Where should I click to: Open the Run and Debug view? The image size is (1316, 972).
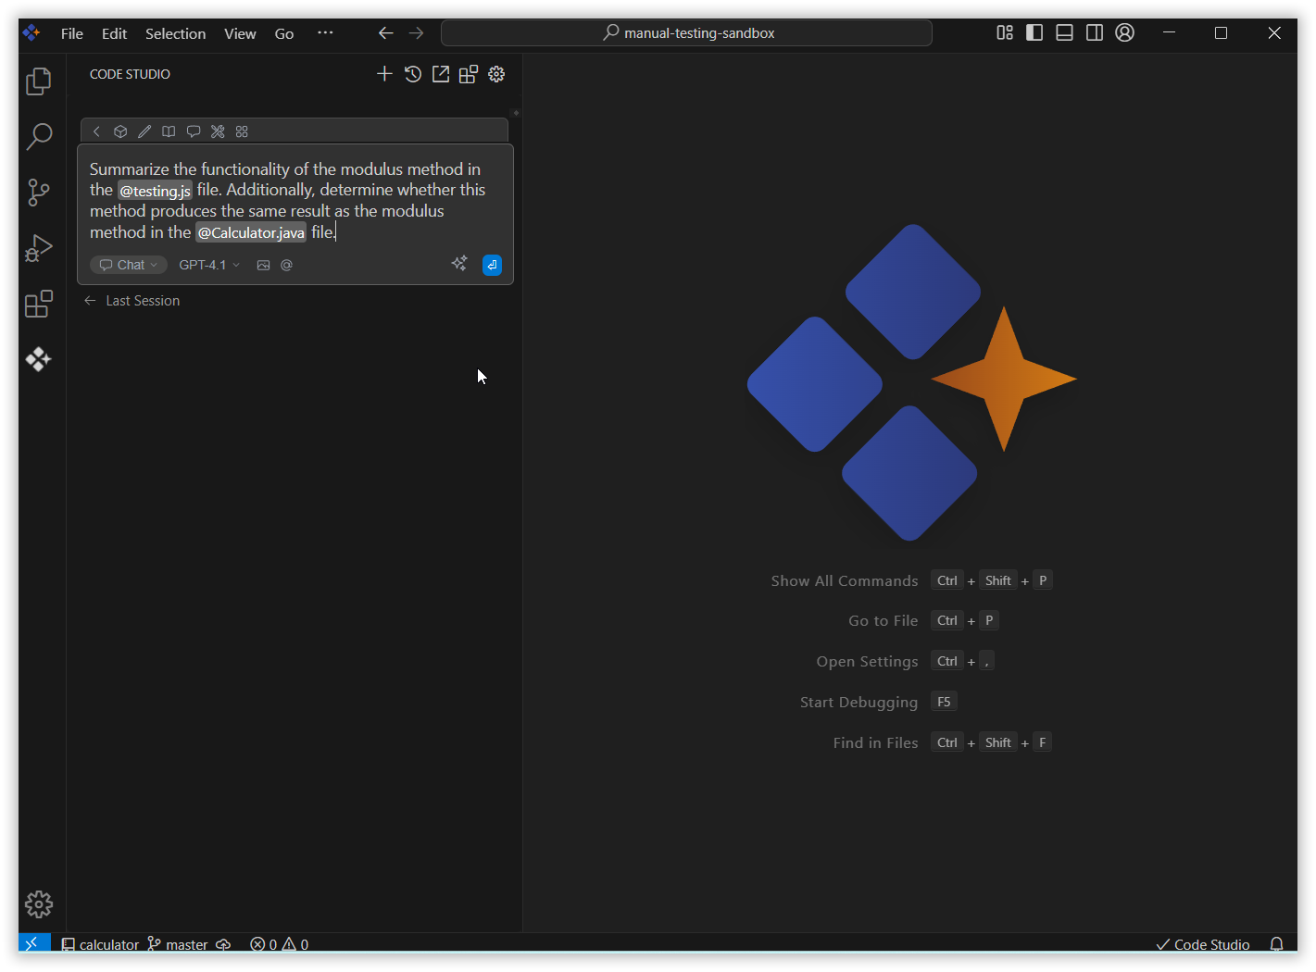[39, 248]
